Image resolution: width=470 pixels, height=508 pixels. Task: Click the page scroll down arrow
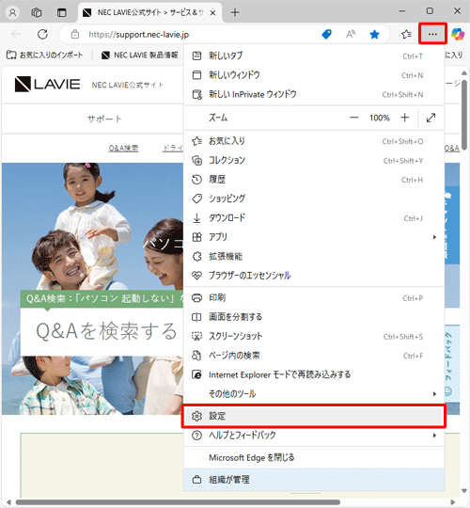tap(464, 490)
